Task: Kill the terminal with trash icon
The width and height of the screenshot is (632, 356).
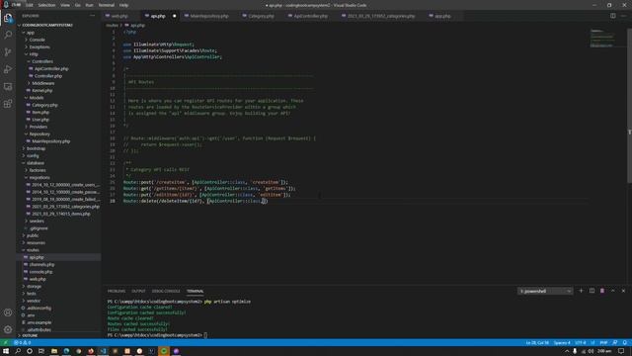Action: (602, 291)
